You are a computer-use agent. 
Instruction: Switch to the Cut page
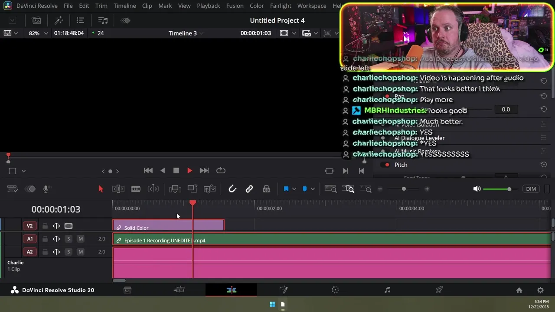point(179,290)
